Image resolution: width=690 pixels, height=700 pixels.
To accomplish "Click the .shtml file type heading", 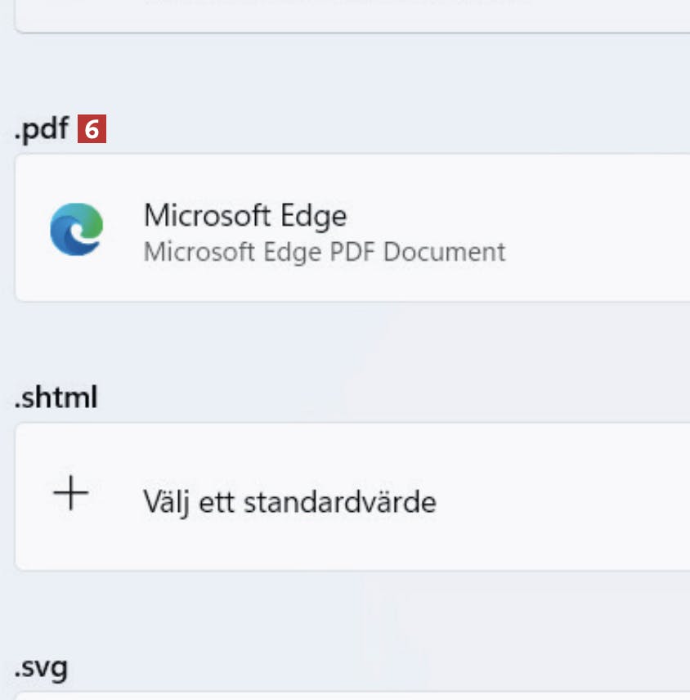I will point(56,398).
